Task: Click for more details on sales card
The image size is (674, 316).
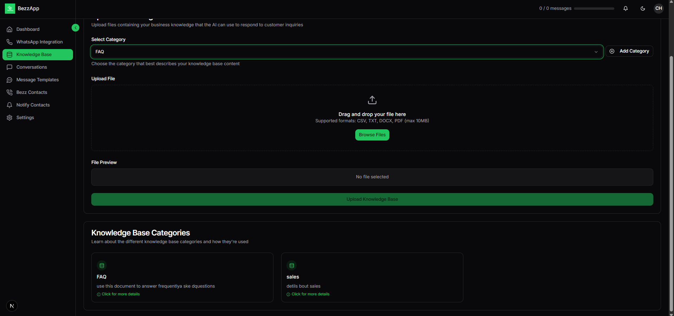Action: [x=308, y=294]
